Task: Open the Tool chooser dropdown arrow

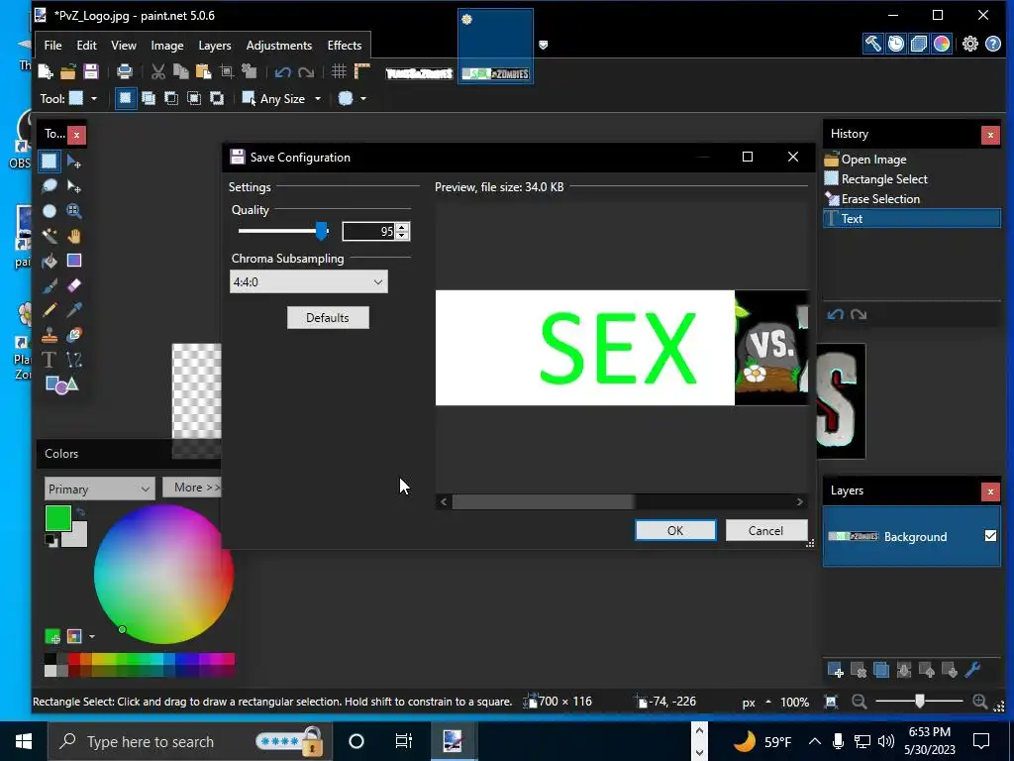Action: (94, 98)
